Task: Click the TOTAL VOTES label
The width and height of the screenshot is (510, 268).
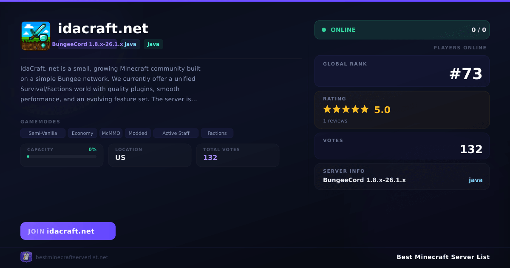Action: click(x=221, y=149)
